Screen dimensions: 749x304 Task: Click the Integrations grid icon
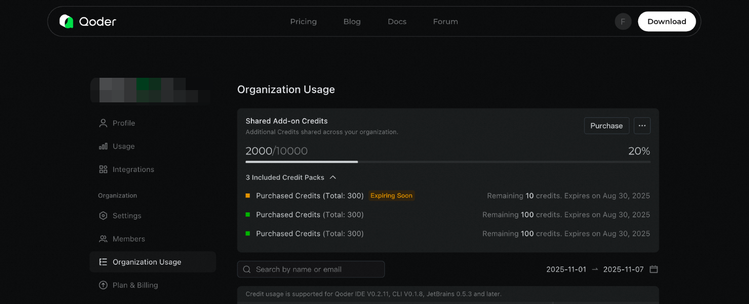[x=103, y=169]
